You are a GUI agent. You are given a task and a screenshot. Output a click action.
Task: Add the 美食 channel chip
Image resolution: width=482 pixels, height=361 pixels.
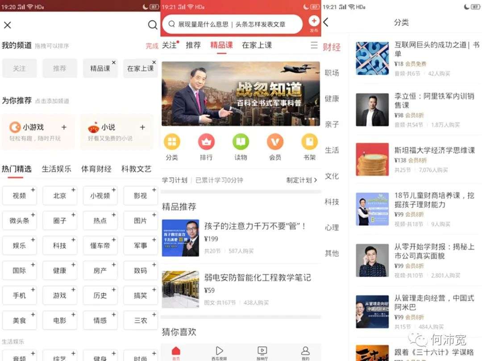[x=19, y=320]
